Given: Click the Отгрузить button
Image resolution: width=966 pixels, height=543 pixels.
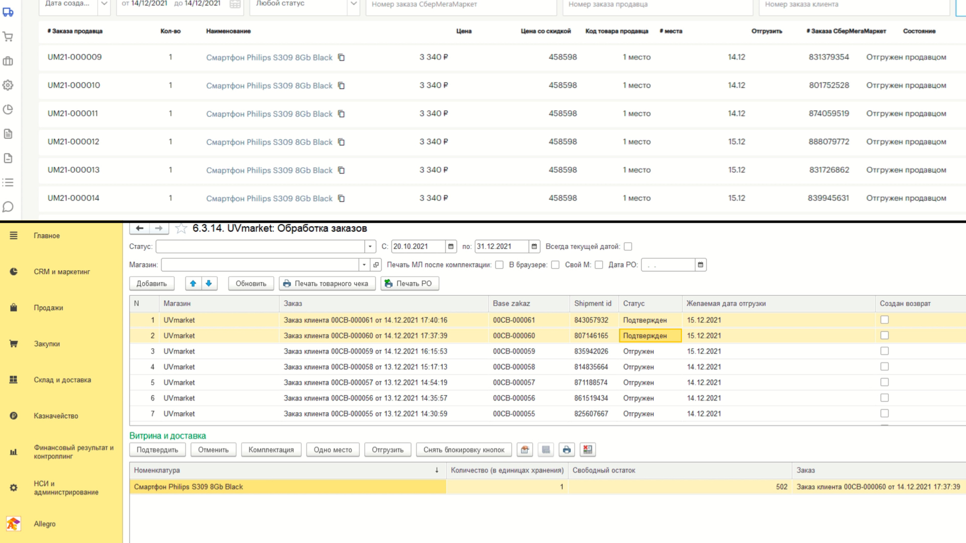Looking at the screenshot, I should 387,450.
